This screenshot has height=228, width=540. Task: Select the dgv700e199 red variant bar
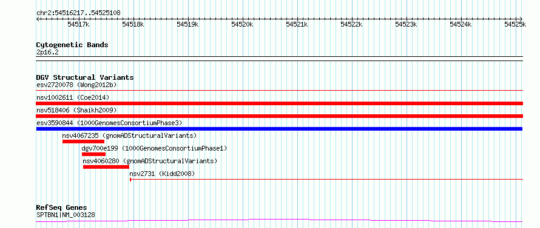tap(93, 154)
